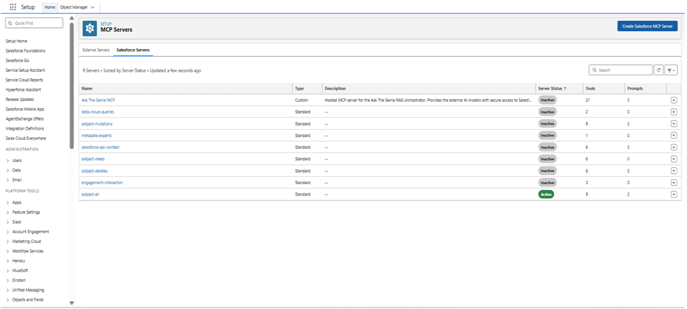The image size is (687, 309).
Task: Open row actions for engagement-interaction
Action: click(x=673, y=183)
